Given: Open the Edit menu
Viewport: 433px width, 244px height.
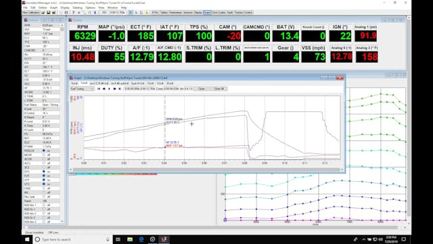Looking at the screenshot, I should 33,7.
